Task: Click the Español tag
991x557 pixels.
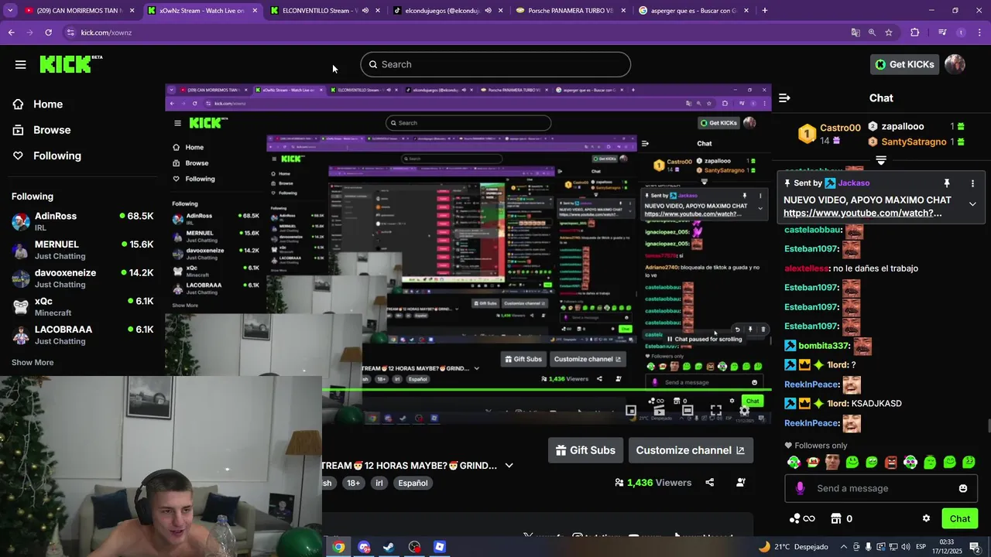Action: tap(413, 483)
